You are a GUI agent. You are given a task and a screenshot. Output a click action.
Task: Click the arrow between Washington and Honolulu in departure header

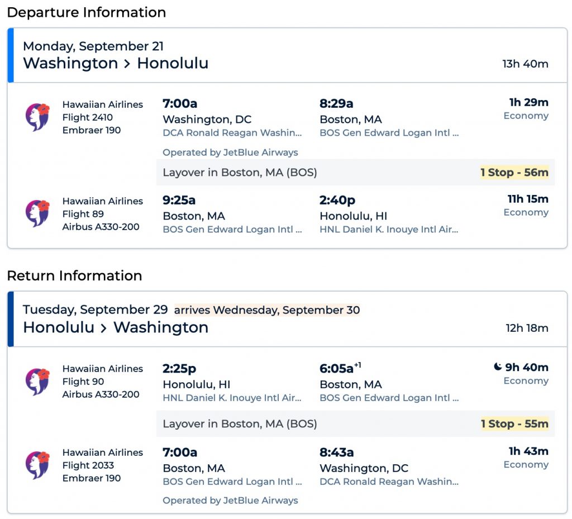tap(127, 64)
